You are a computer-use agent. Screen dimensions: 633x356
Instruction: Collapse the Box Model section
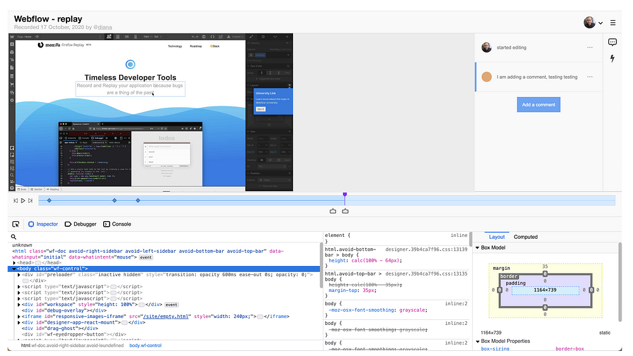(x=477, y=248)
